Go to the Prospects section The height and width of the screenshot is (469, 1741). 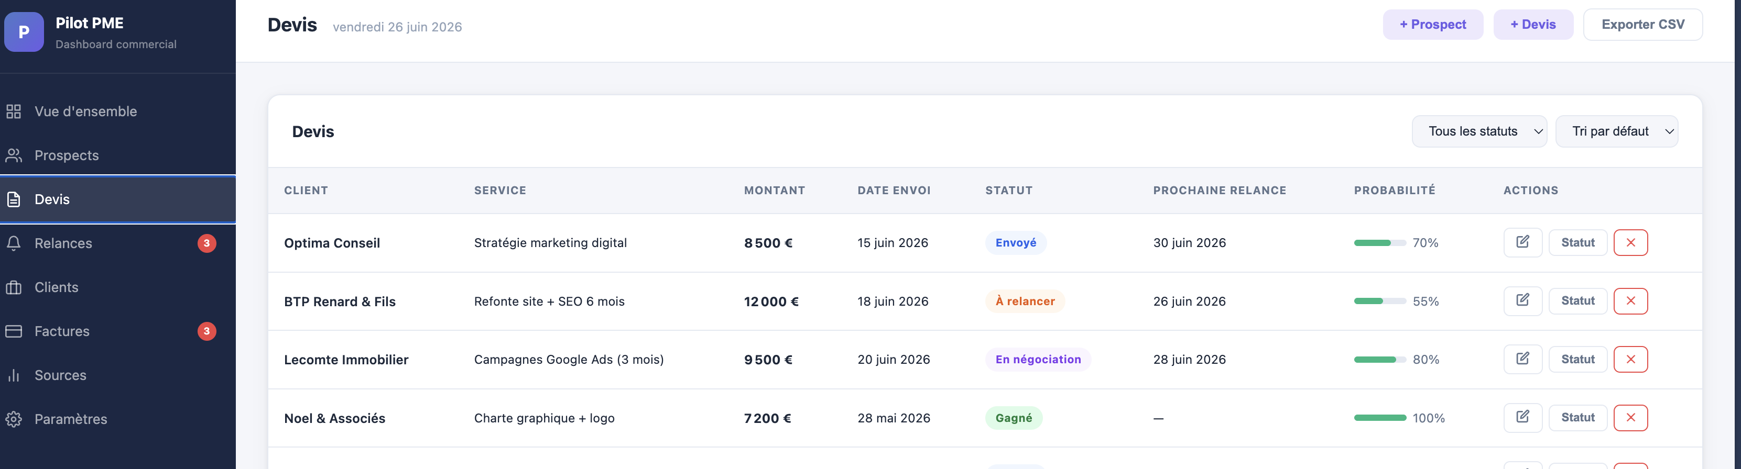[x=117, y=155]
